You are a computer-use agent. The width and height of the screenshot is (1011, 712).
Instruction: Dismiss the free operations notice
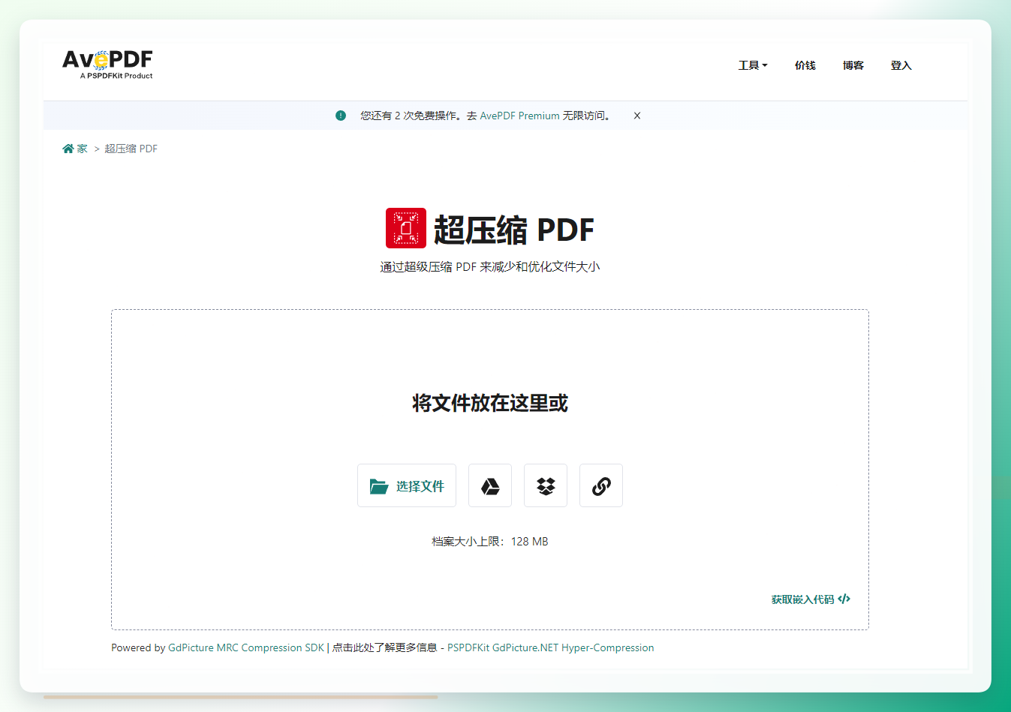point(636,116)
